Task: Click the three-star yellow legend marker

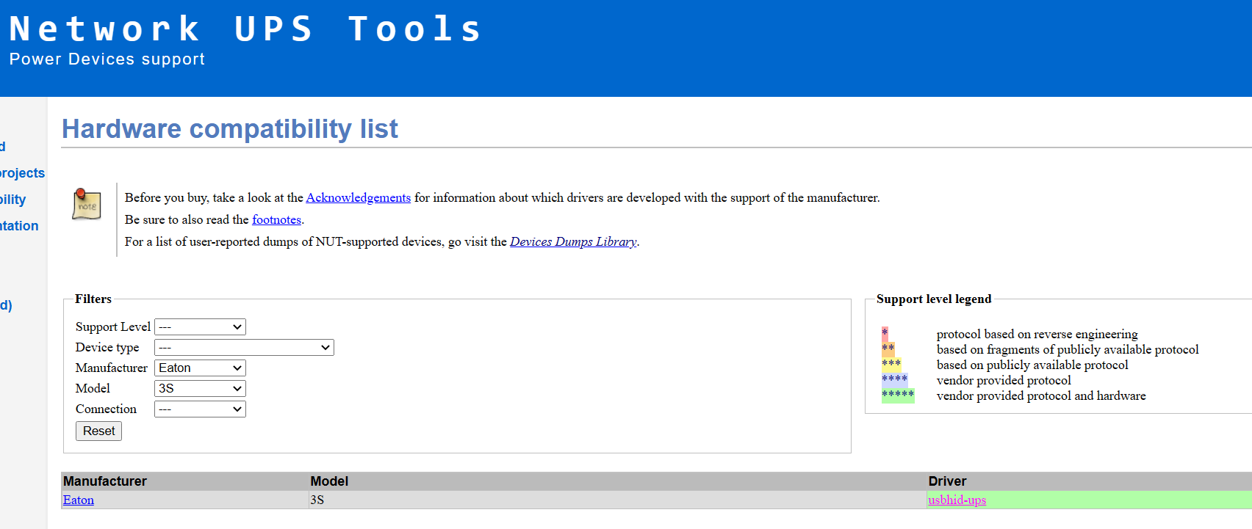Action: tap(891, 365)
